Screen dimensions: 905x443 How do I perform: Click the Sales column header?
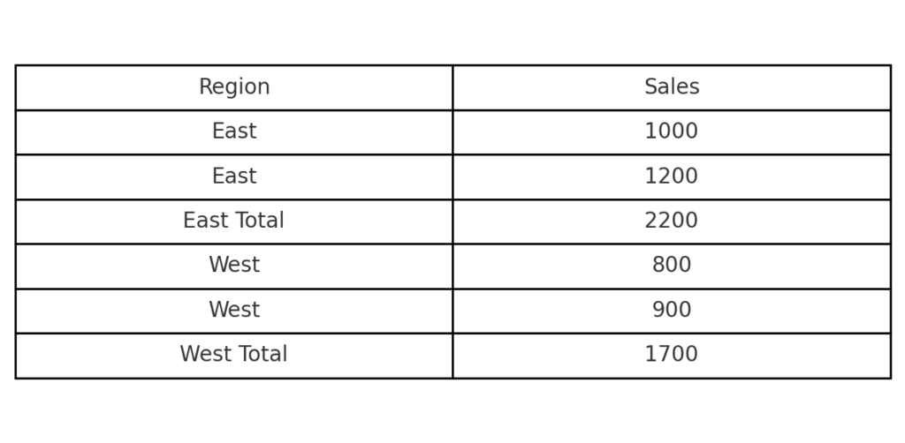point(672,87)
